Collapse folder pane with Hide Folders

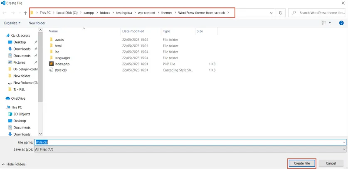point(14,164)
